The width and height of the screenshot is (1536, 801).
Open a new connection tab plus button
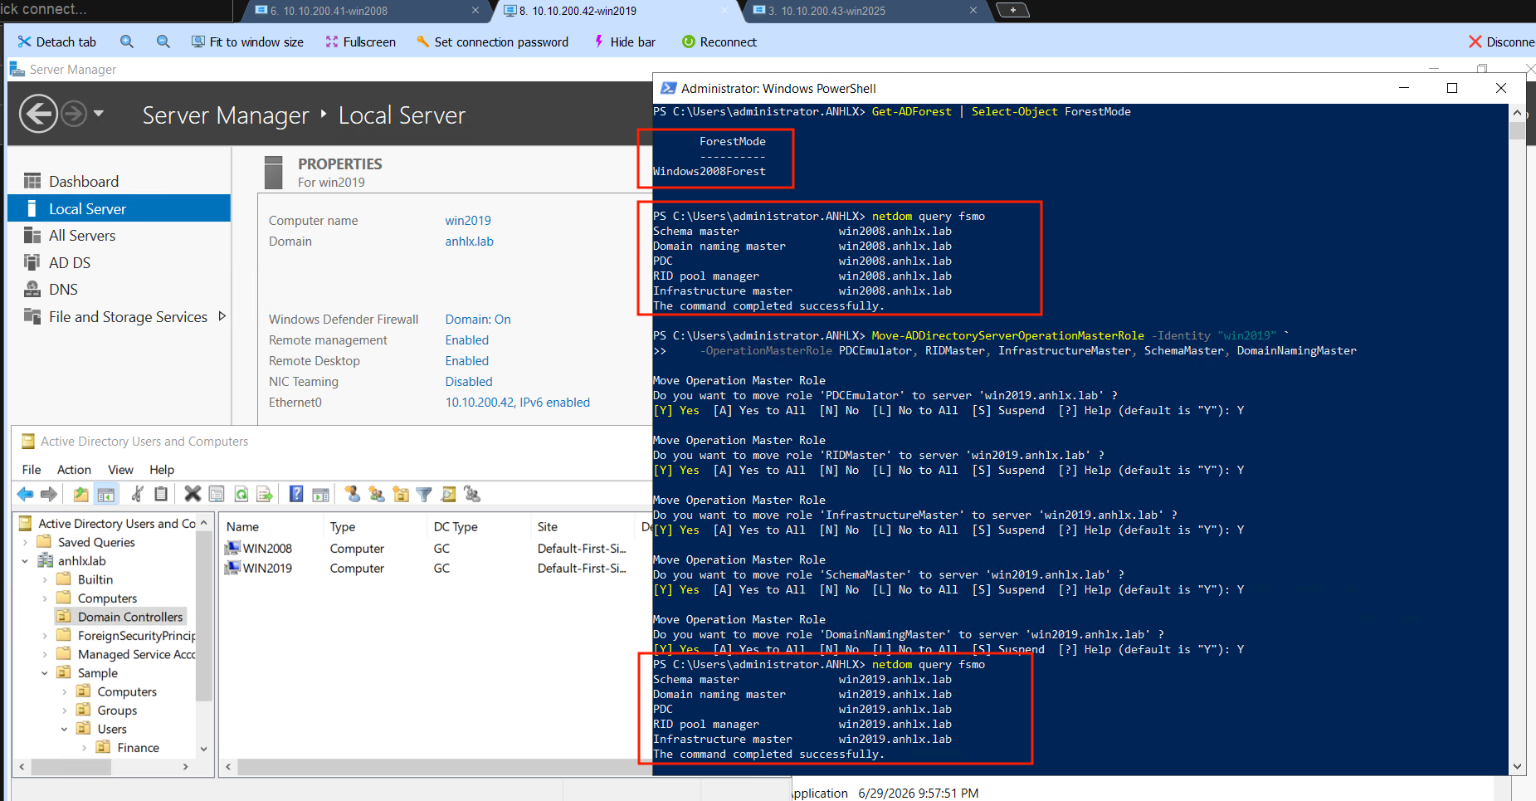[x=1012, y=10]
